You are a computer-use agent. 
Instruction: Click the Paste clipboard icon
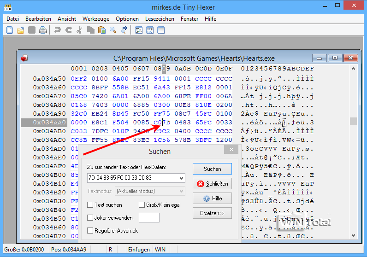tap(102, 30)
